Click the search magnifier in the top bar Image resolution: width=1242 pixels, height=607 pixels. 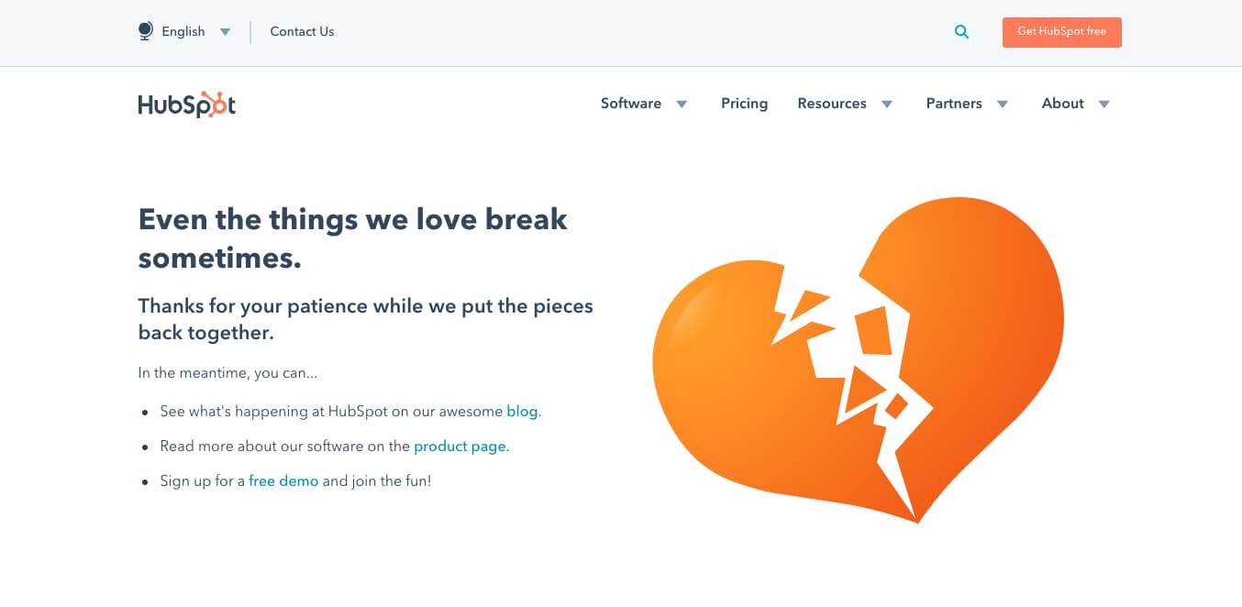click(x=961, y=31)
